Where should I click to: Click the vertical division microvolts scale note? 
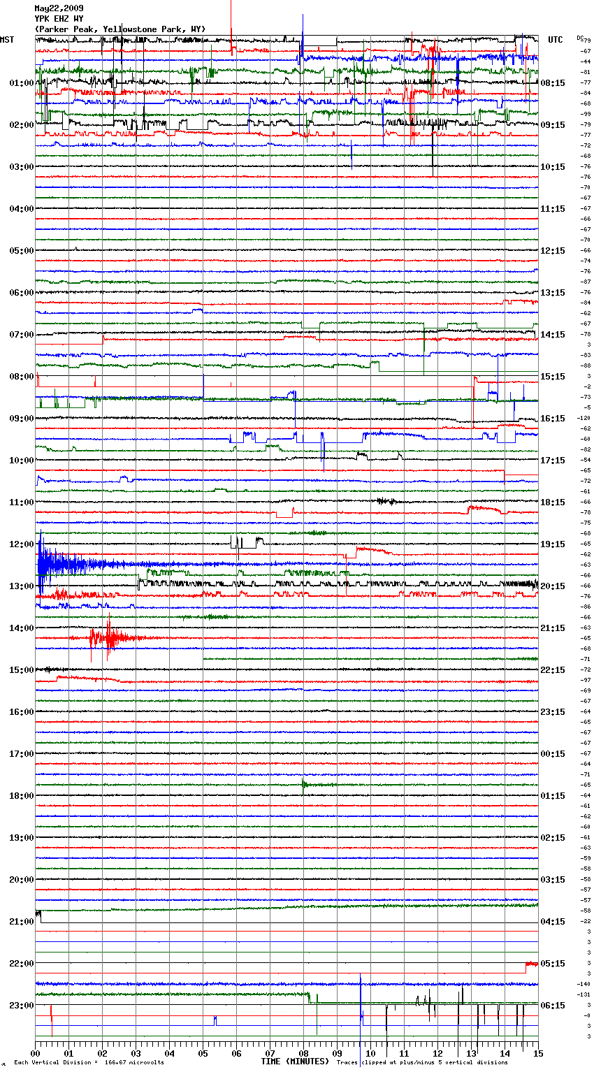89,1063
